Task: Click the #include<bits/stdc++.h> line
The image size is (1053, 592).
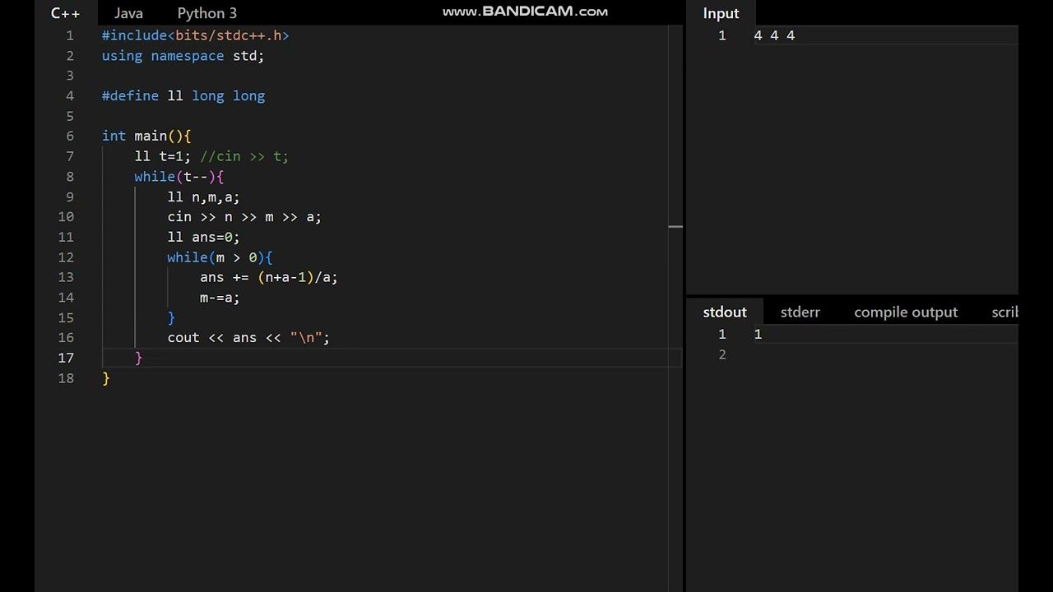Action: pyautogui.click(x=195, y=35)
